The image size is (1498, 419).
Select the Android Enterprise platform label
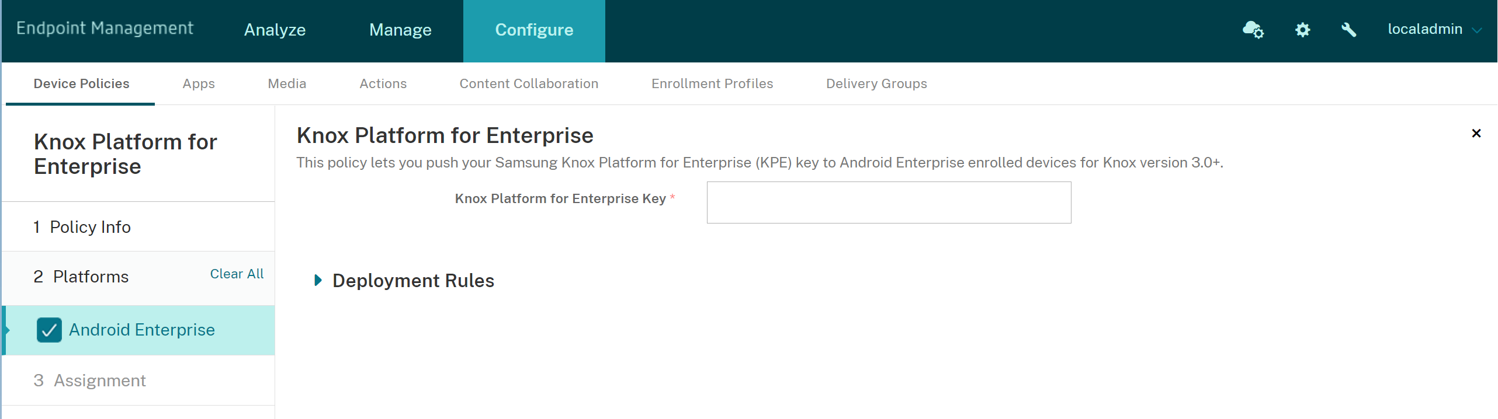[142, 330]
